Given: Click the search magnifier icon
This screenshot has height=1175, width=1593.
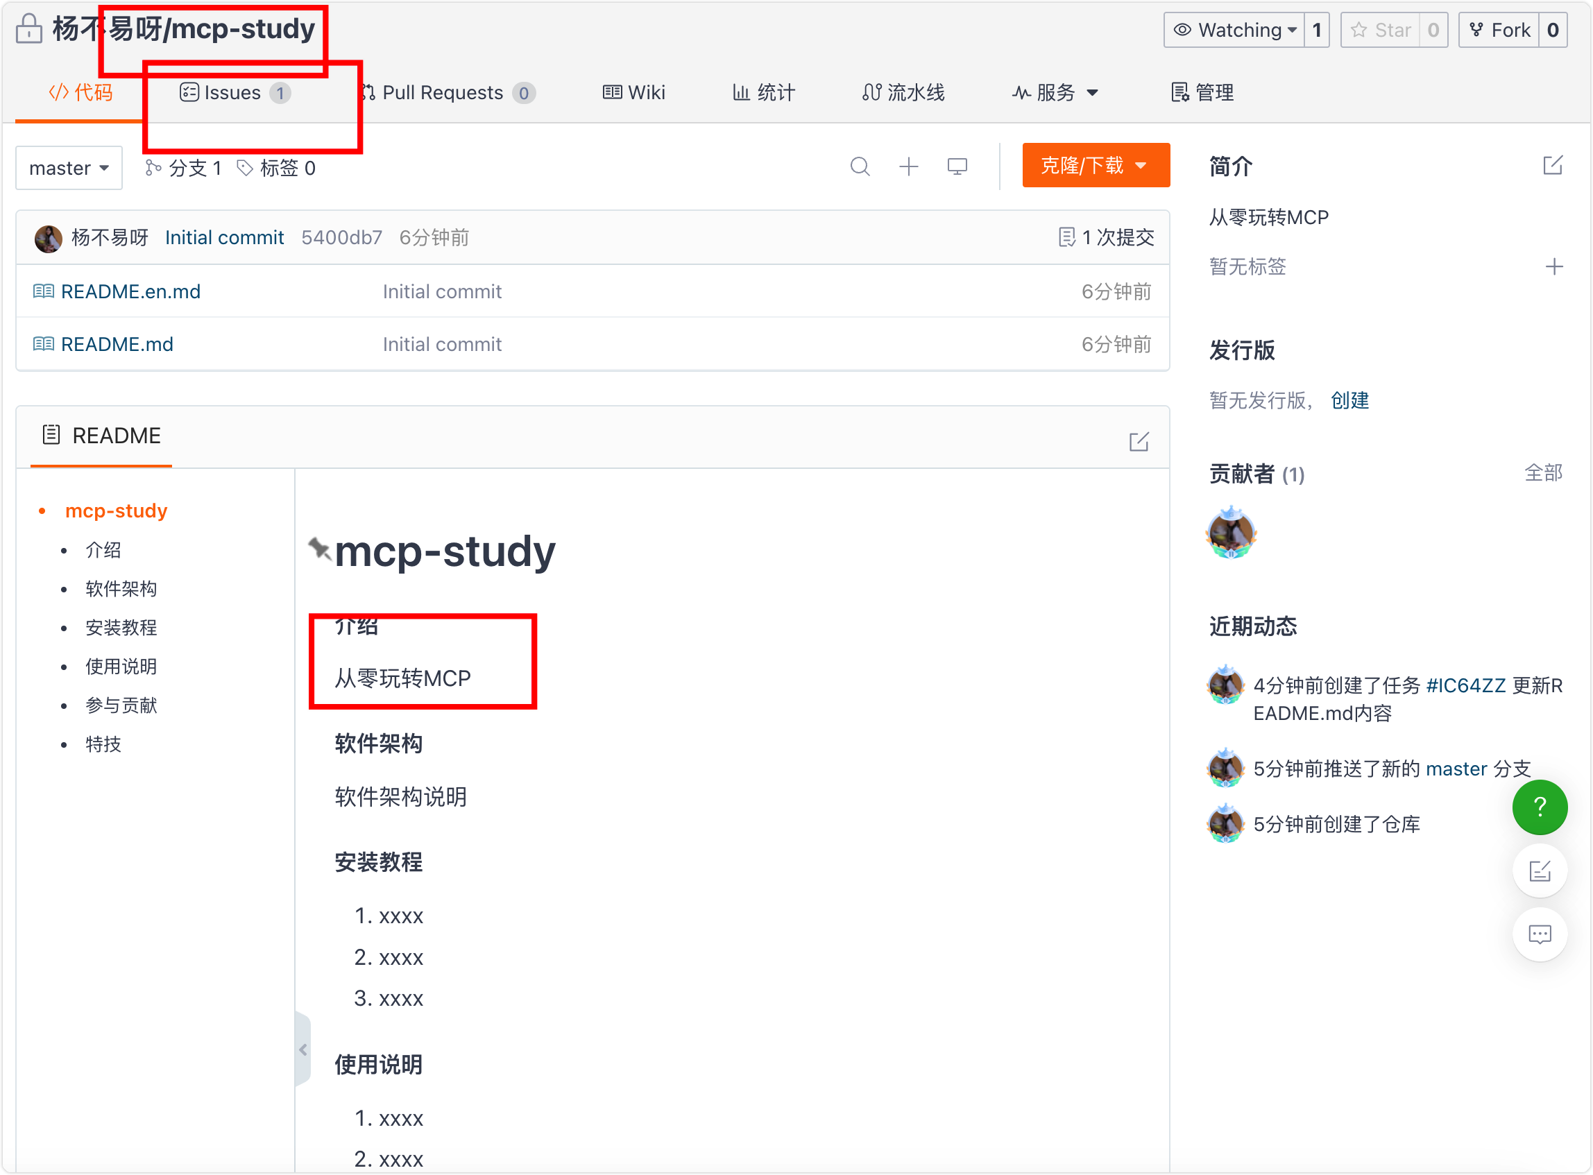Looking at the screenshot, I should pyautogui.click(x=860, y=167).
